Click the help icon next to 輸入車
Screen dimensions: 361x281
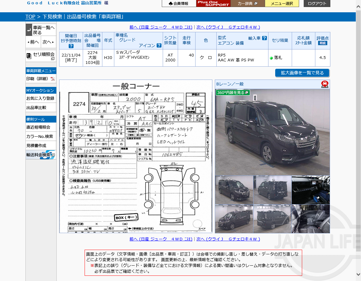264,38
